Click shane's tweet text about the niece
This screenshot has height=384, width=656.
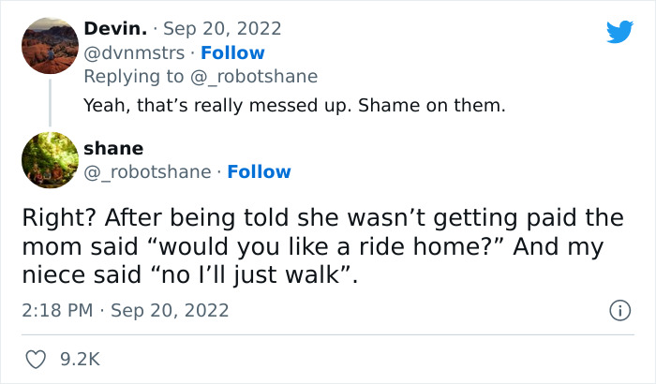322,246
